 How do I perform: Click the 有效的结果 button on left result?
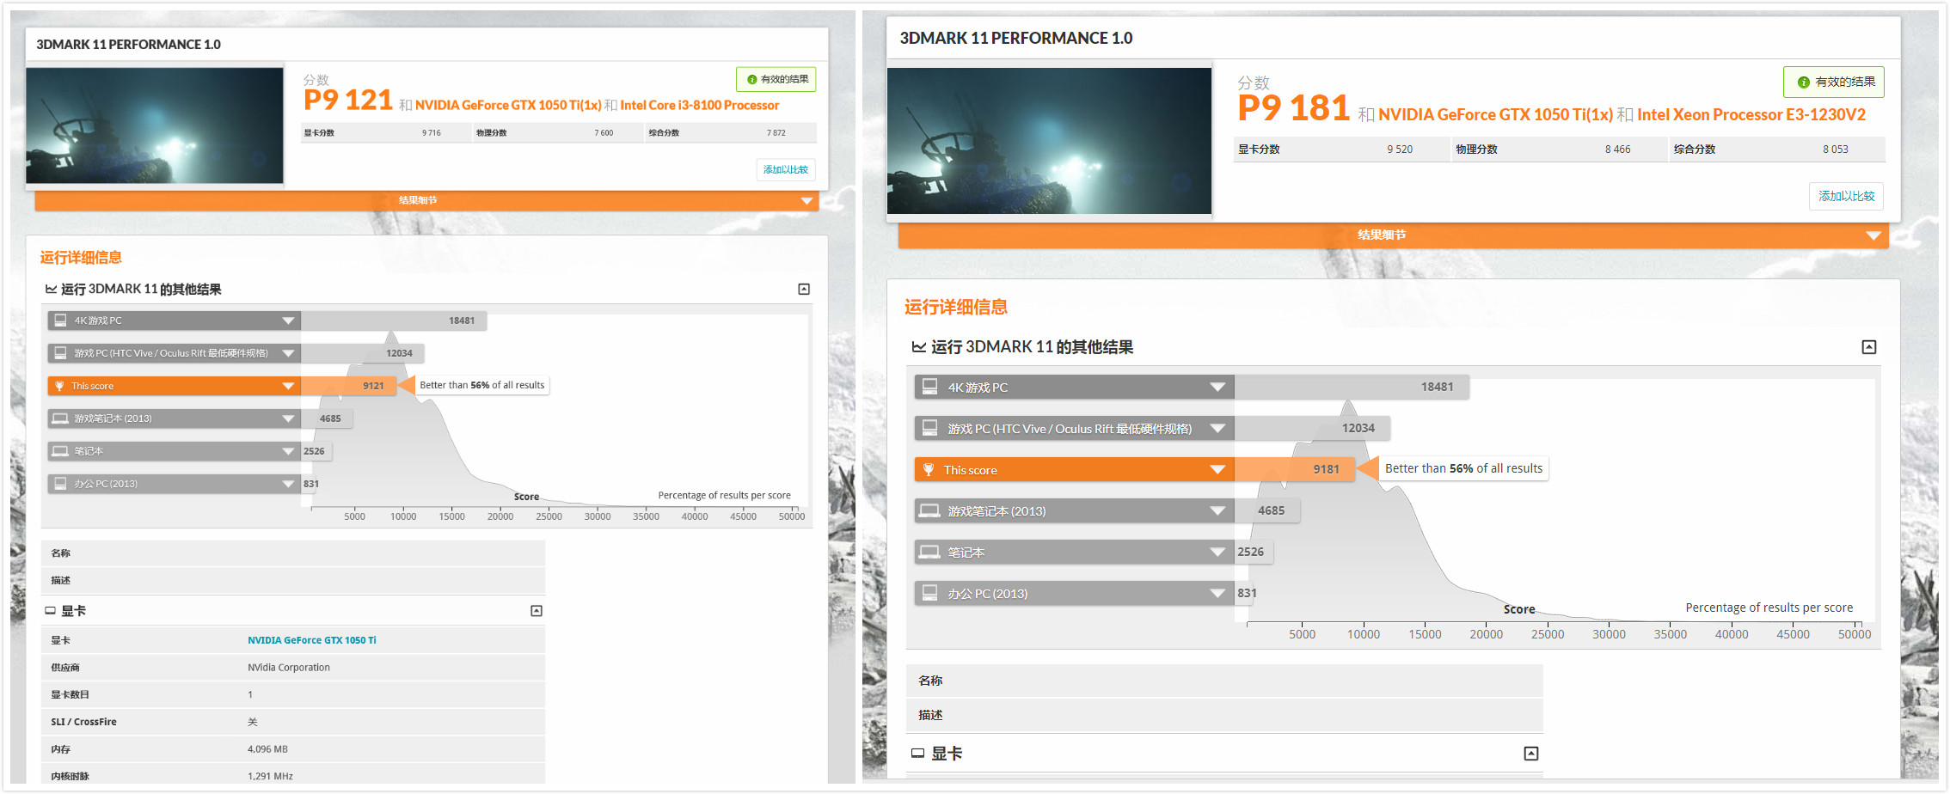(776, 79)
